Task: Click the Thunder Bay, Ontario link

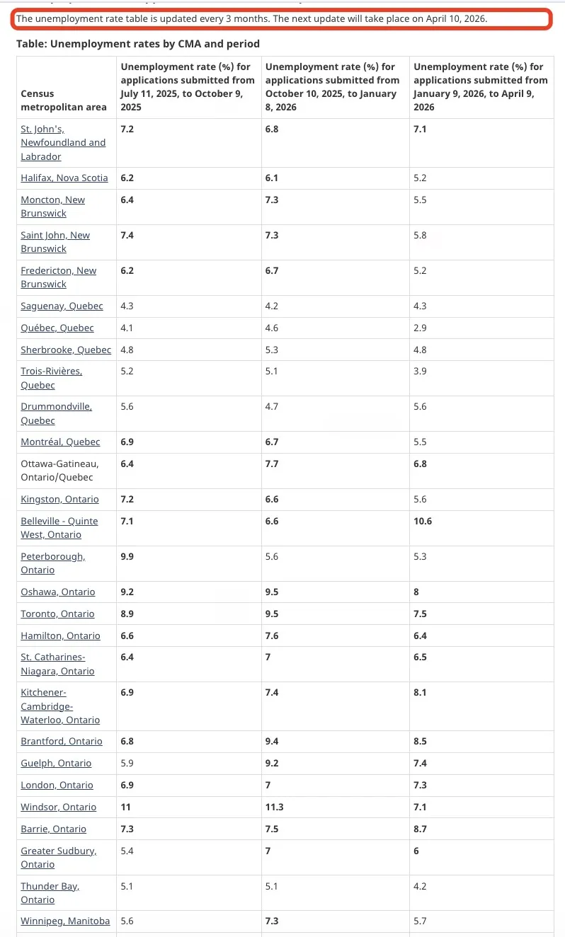Action: [x=50, y=892]
